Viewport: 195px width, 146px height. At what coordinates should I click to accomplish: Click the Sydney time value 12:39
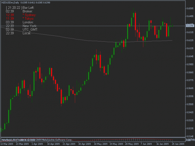pos(10,15)
